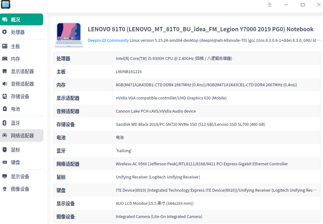Select 键盘 sidebar label
This screenshot has height=224, width=323.
coord(16,162)
